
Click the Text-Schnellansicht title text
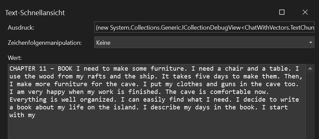pyautogui.click(x=35, y=12)
